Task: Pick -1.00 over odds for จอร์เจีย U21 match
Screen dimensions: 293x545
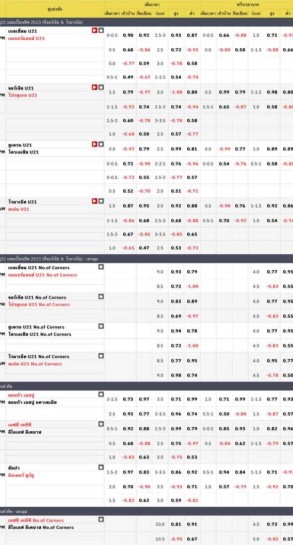Action: click(x=176, y=92)
